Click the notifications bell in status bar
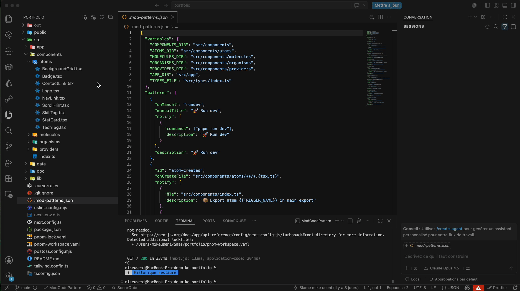Image resolution: width=520 pixels, height=291 pixels. pyautogui.click(x=515, y=288)
